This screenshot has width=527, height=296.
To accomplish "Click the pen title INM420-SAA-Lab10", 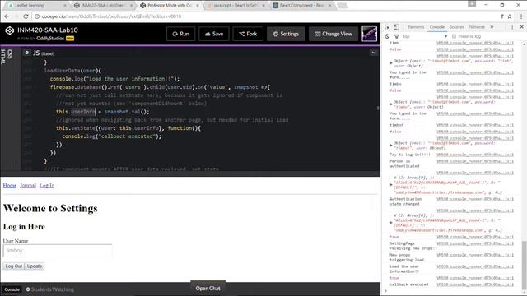I will click(x=48, y=30).
